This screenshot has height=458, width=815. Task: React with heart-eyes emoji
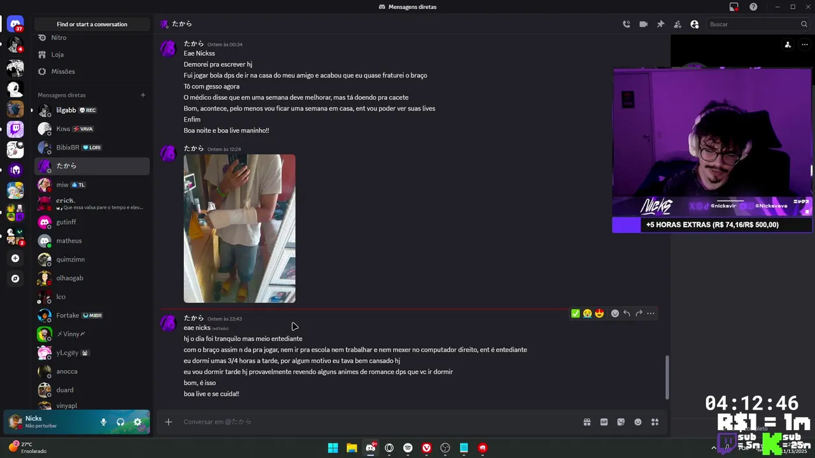click(x=599, y=314)
